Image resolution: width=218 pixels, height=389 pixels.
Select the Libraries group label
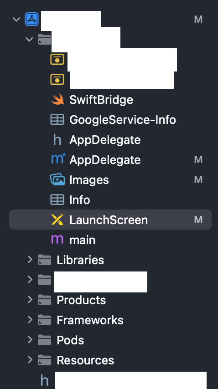[x=80, y=260]
